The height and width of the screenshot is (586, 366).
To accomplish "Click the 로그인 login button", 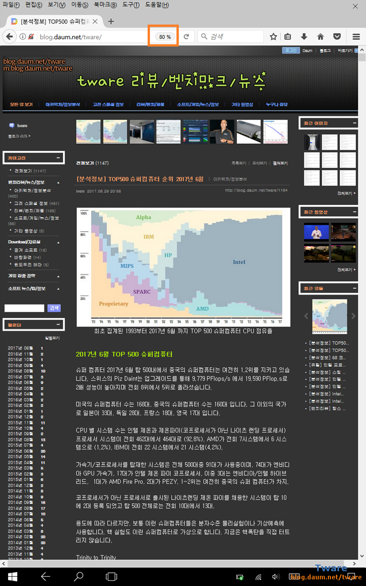I will [291, 50].
